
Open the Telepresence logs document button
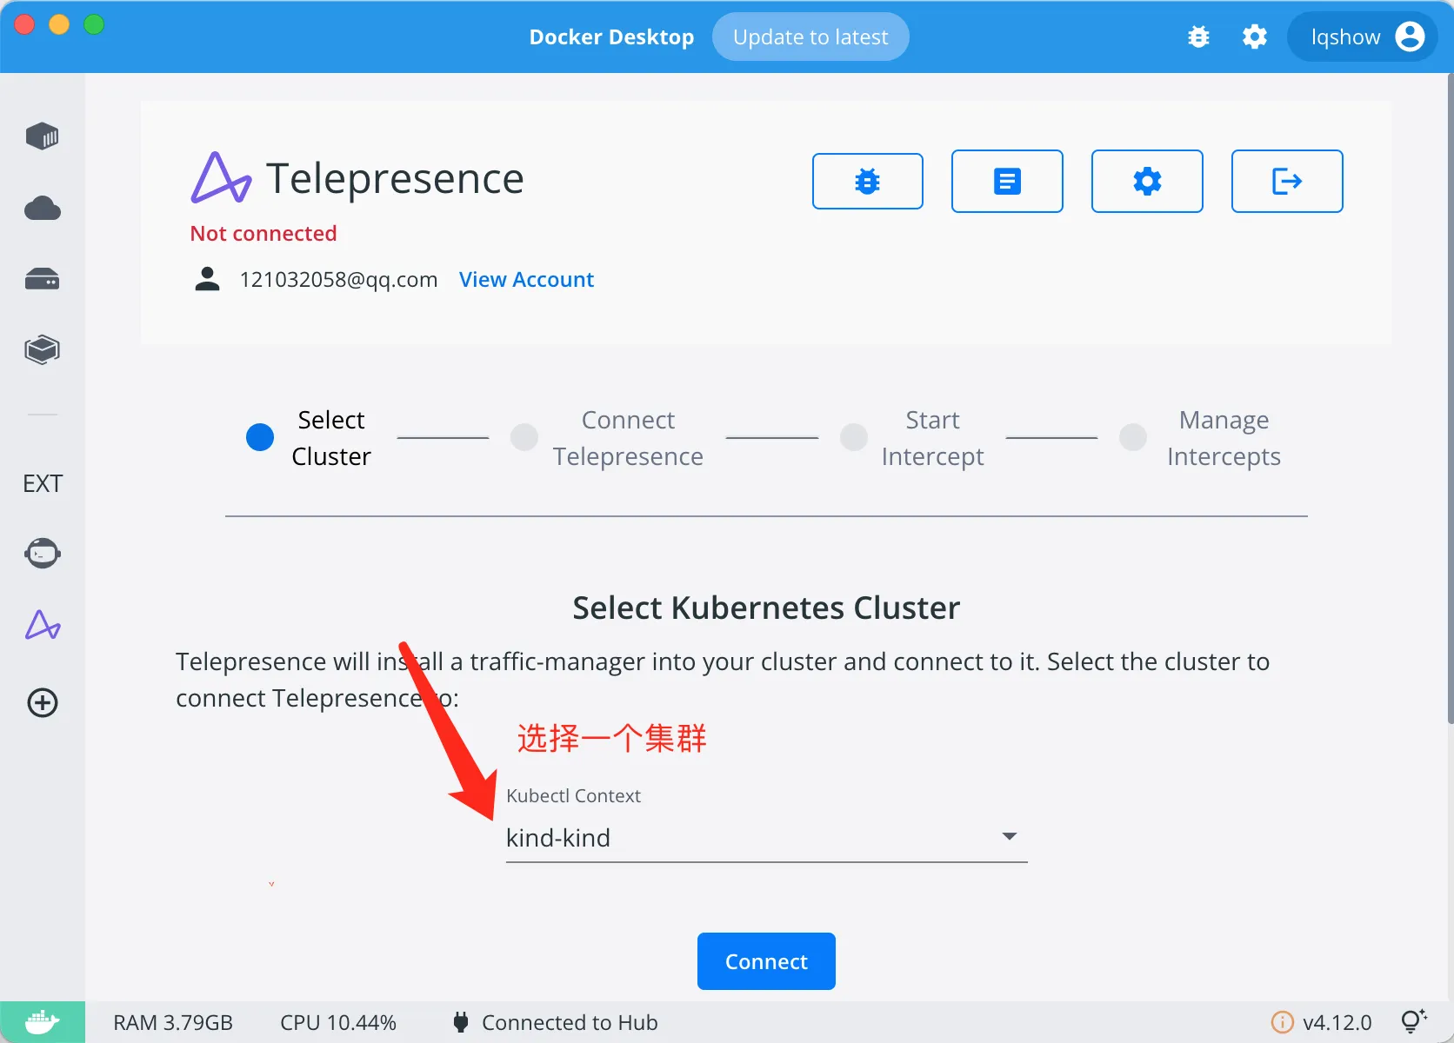click(x=1007, y=181)
